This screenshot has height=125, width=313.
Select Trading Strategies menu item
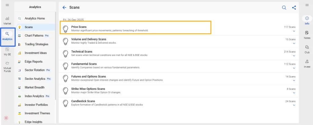(x=36, y=44)
